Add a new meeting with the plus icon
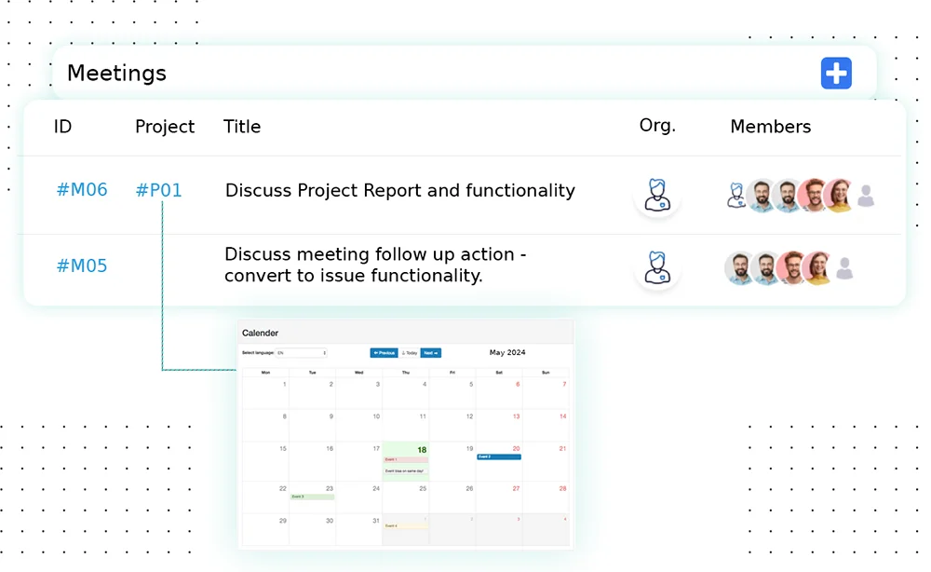This screenshot has height=572, width=931. tap(835, 73)
